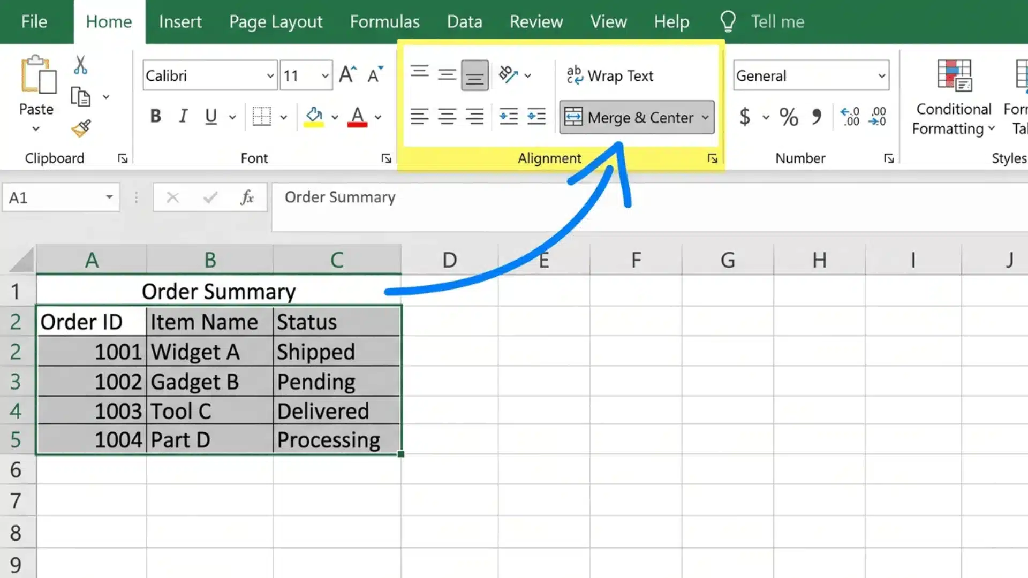1028x578 pixels.
Task: Expand Paste options arrow
Action: [36, 128]
